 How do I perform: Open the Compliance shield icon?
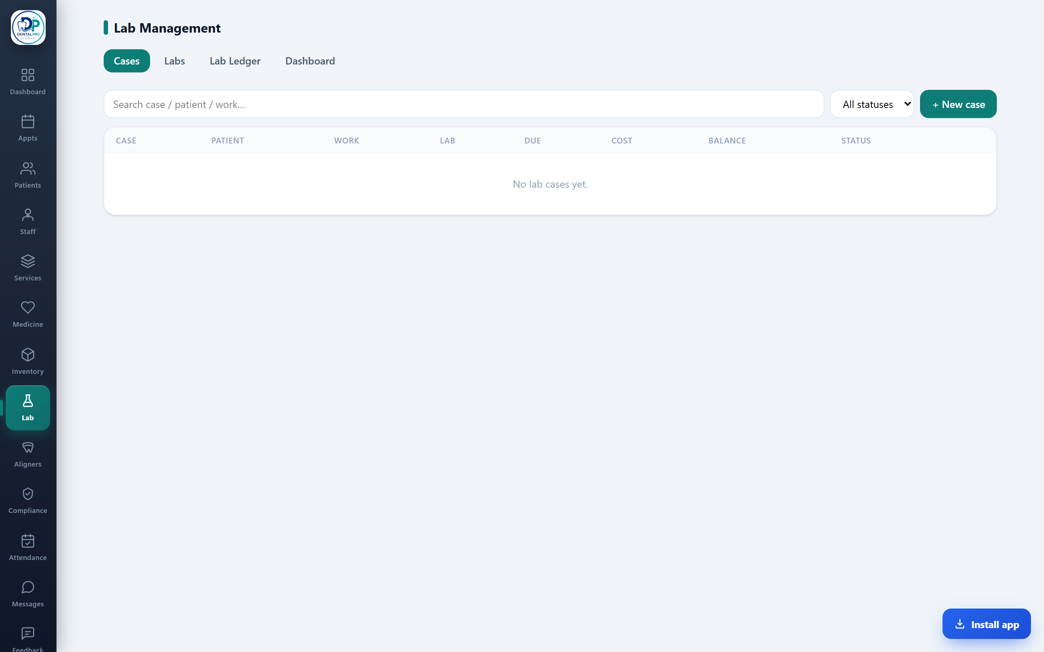28,494
